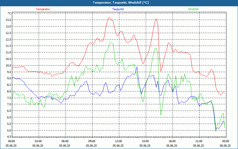Click the 12,0 y-axis value
This screenshot has height=149, width=238.
[8, 40]
